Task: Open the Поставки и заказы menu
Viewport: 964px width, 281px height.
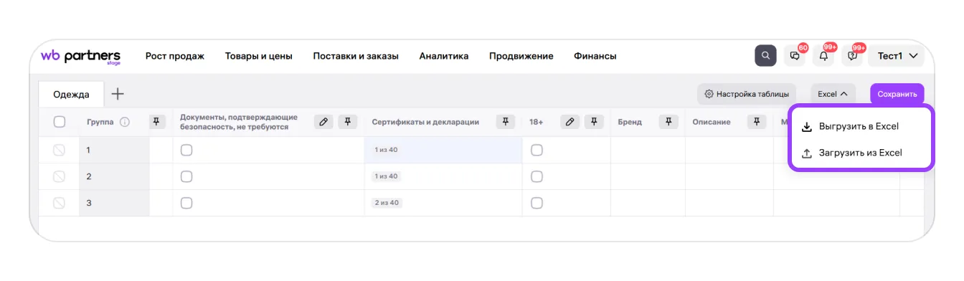Action: 356,56
